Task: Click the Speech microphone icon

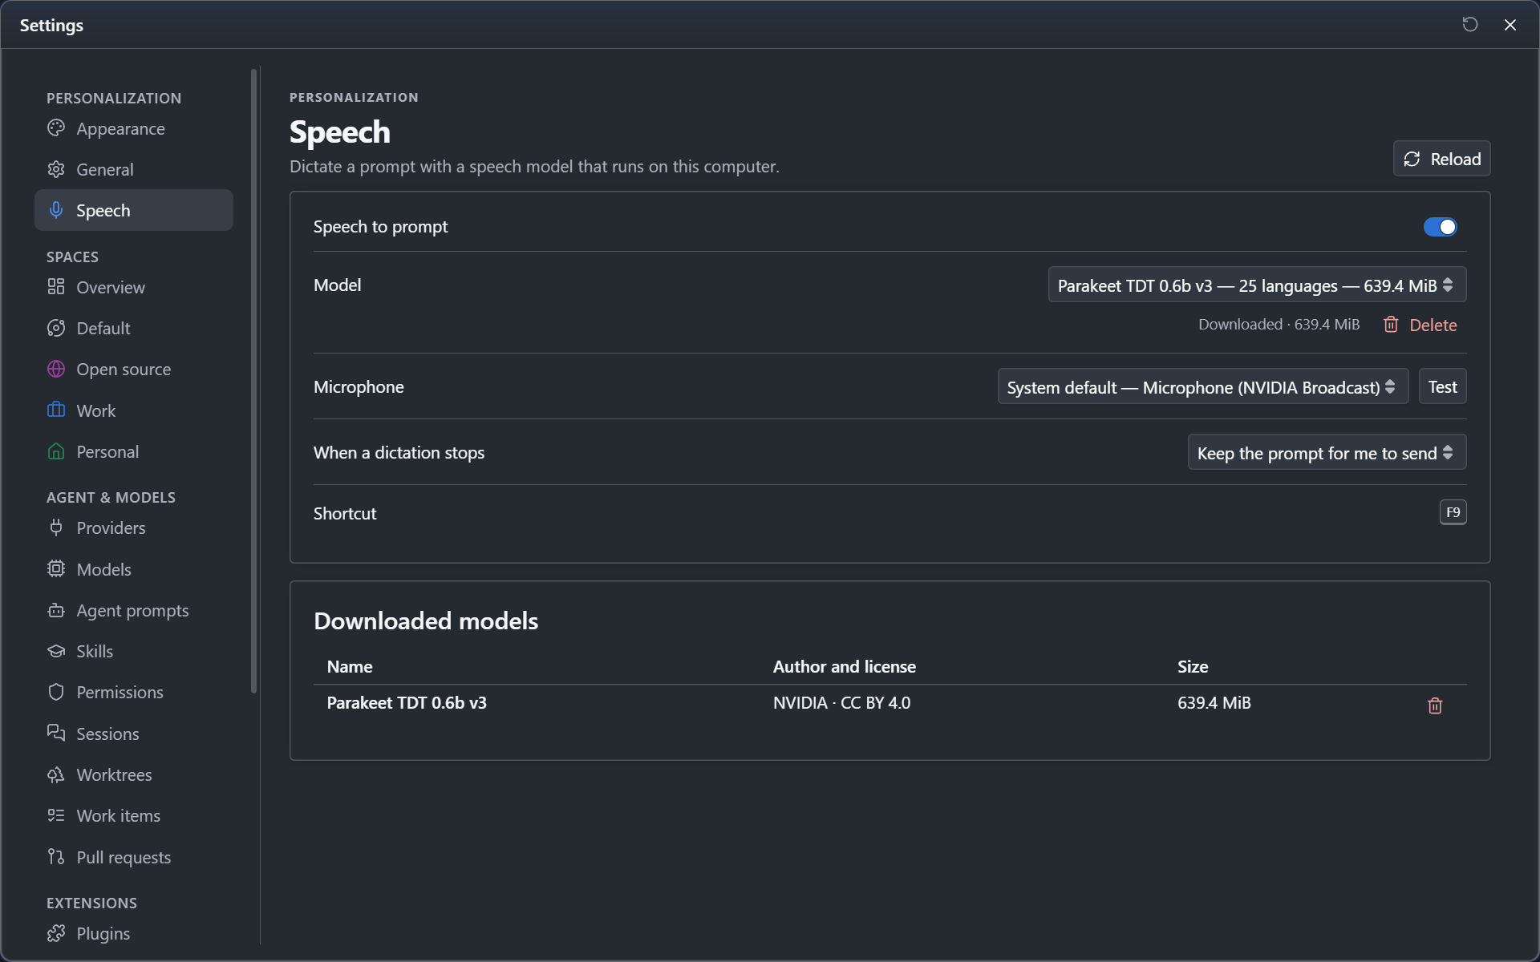Action: (x=56, y=210)
